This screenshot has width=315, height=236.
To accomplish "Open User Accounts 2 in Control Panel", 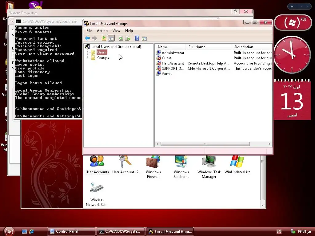I will tap(125, 165).
